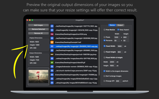
Task: Click the file list vertical scrollbar
Action: 99,51
